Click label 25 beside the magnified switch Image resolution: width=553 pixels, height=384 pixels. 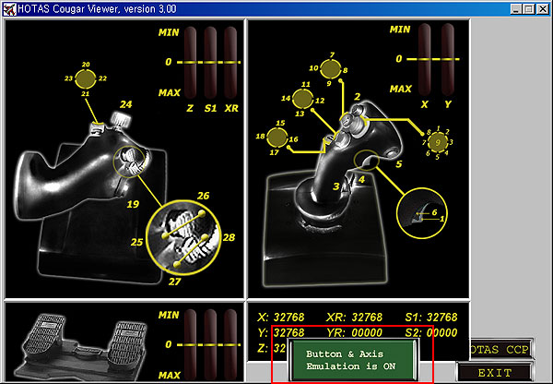pos(136,242)
